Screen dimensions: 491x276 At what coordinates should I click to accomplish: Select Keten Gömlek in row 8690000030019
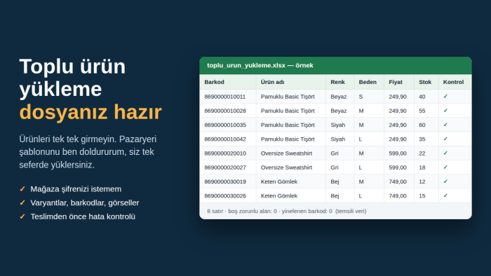point(279,181)
